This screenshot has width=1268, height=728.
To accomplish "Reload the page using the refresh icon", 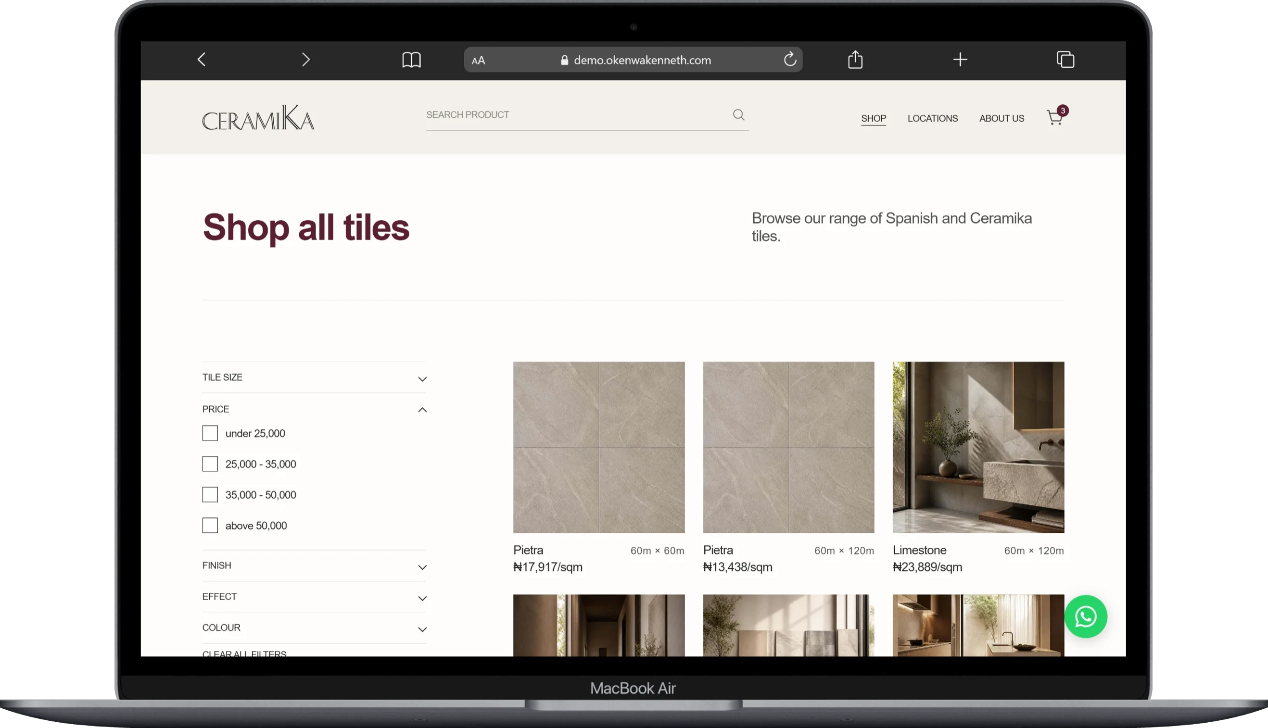I will pyautogui.click(x=790, y=60).
